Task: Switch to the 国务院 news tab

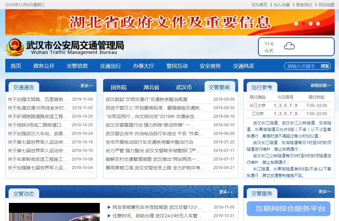Action: point(119,87)
